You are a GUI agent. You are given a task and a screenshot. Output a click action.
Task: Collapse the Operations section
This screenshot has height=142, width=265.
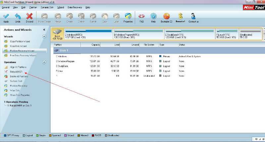(x=44, y=62)
